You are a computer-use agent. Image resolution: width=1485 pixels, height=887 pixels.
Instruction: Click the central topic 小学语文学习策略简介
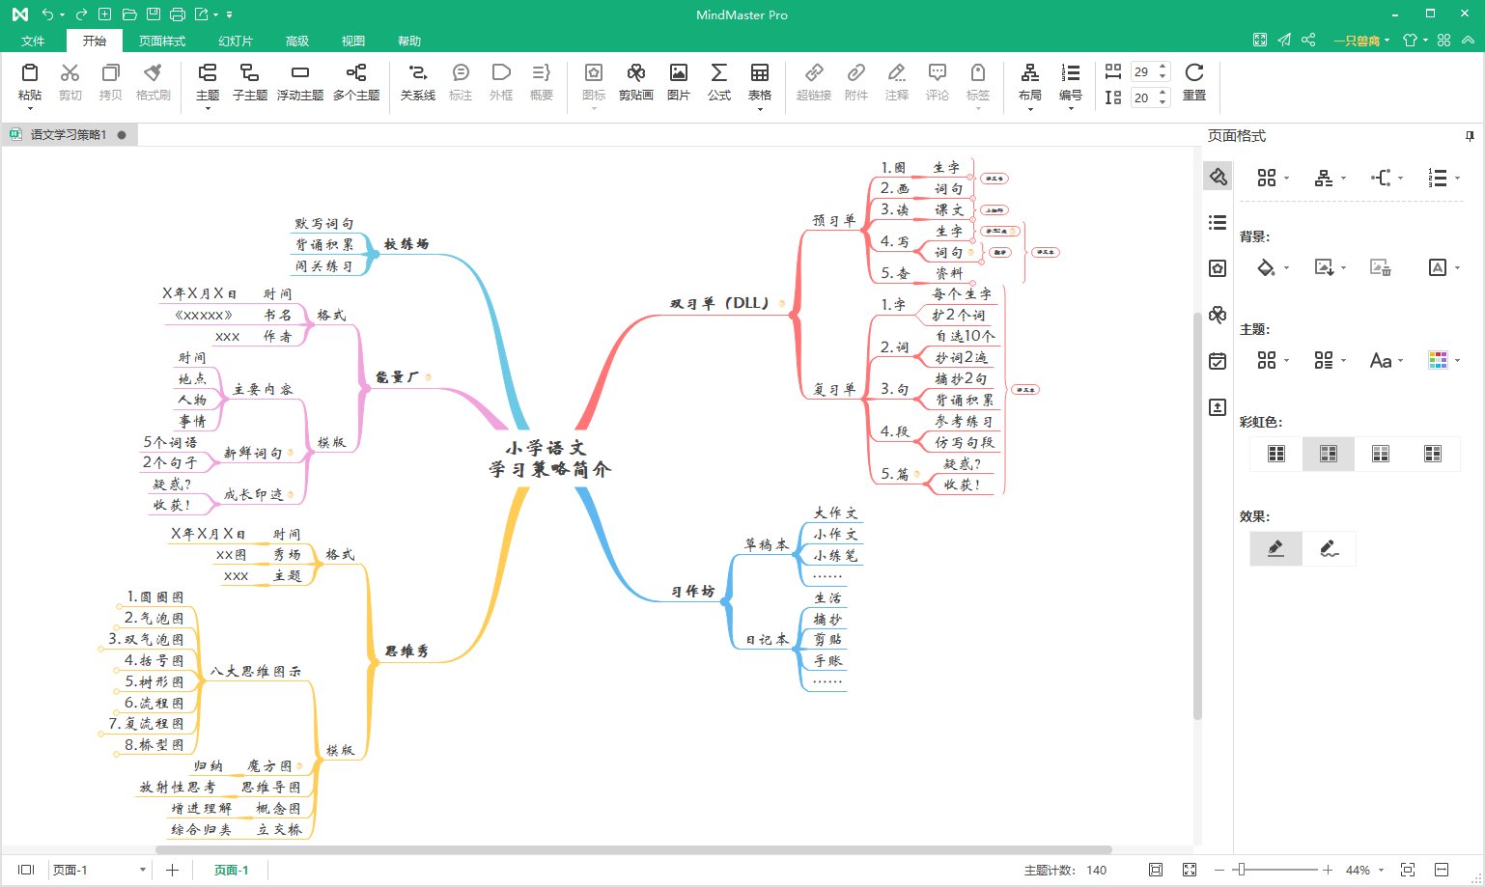tap(548, 459)
